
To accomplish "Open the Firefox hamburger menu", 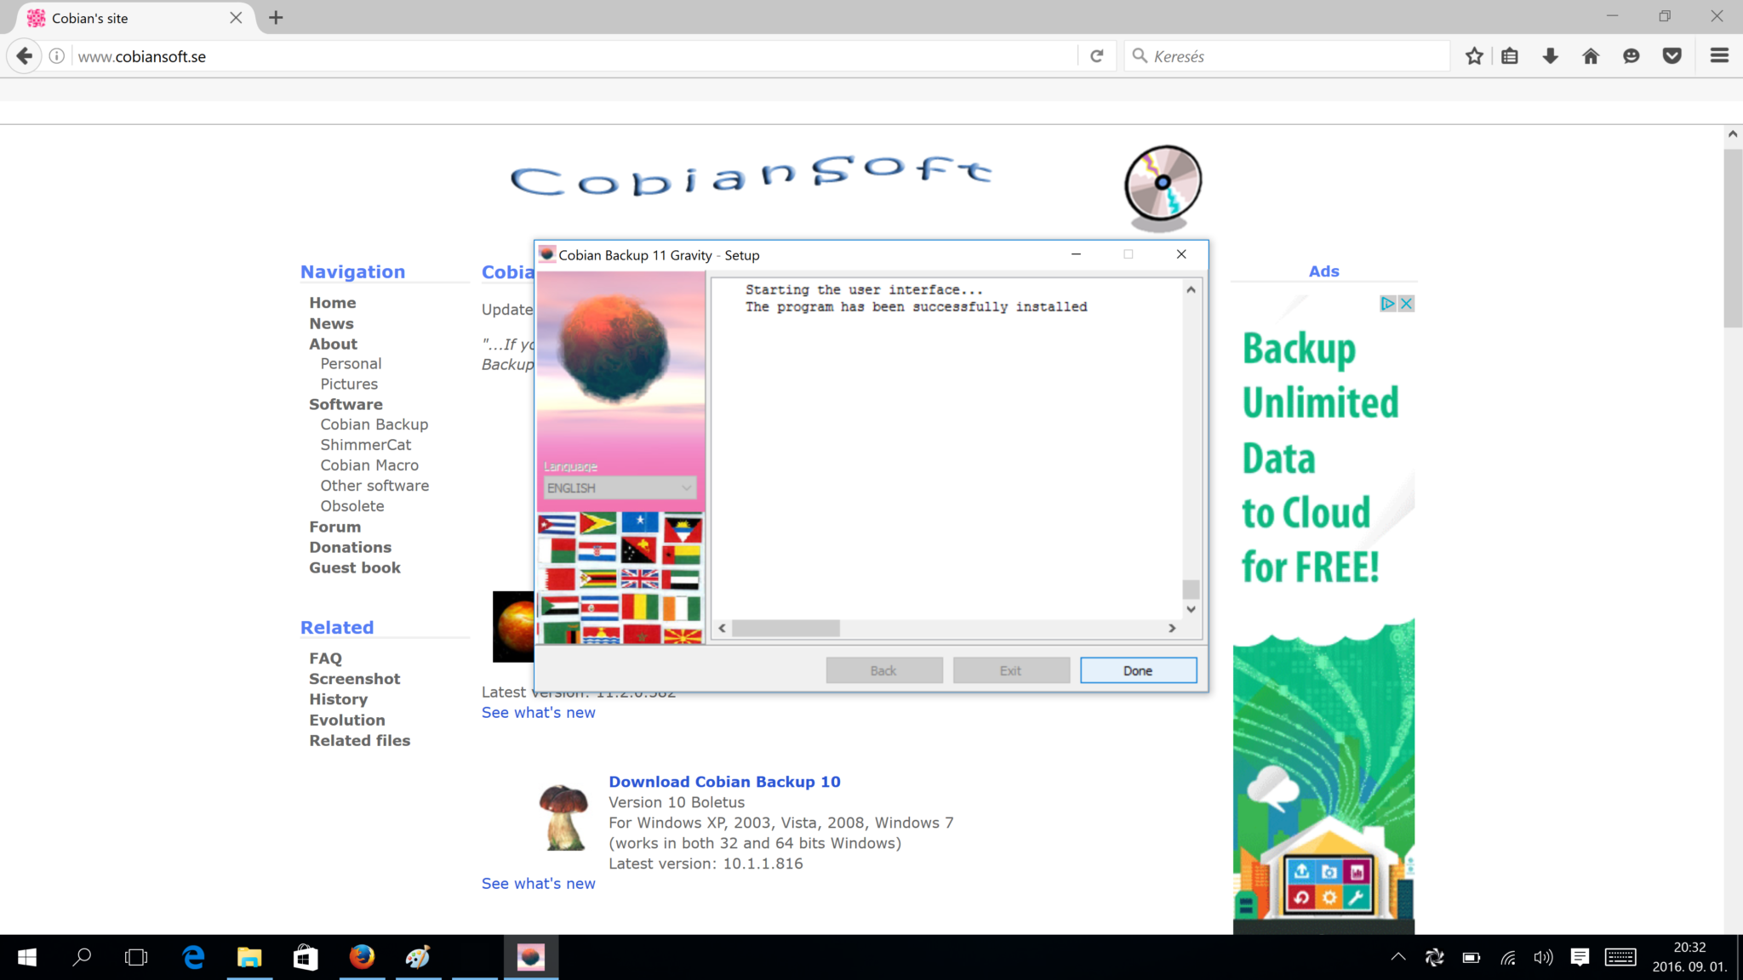I will point(1720,55).
